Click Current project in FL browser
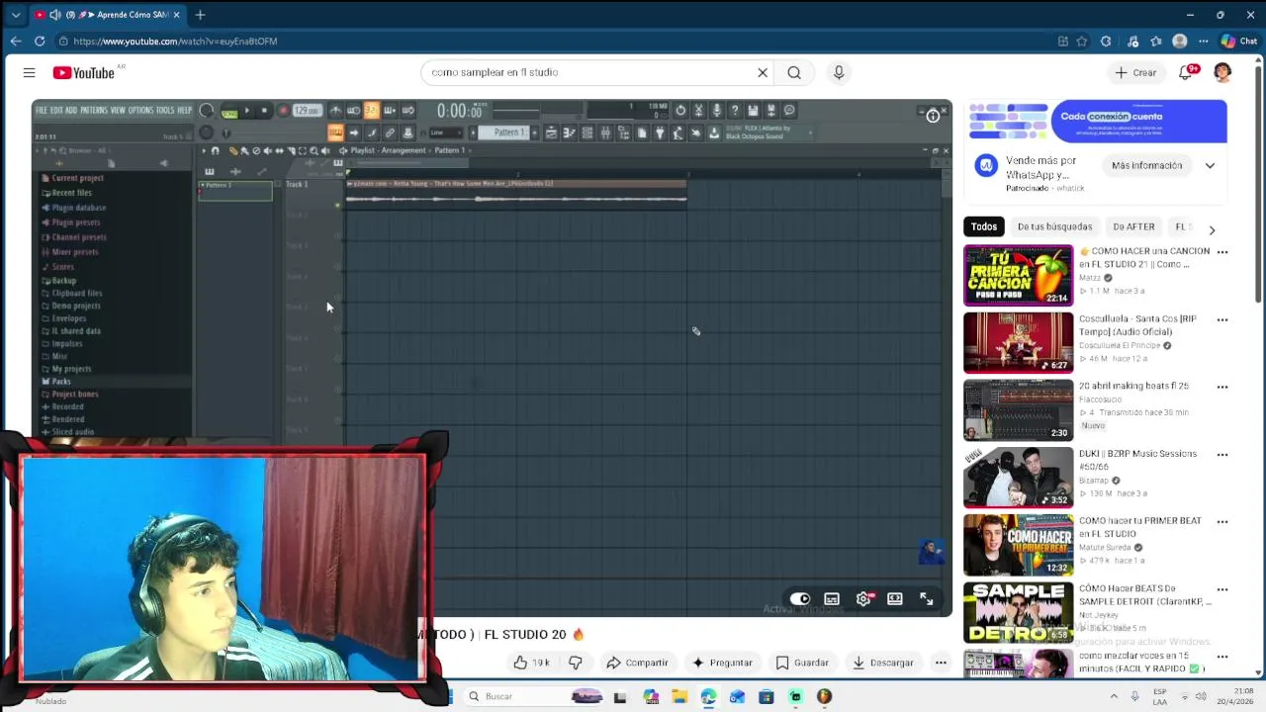The image size is (1266, 712). (x=77, y=178)
